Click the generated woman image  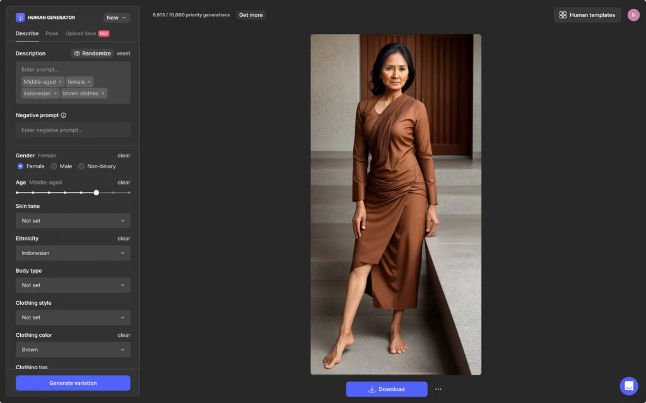point(396,205)
